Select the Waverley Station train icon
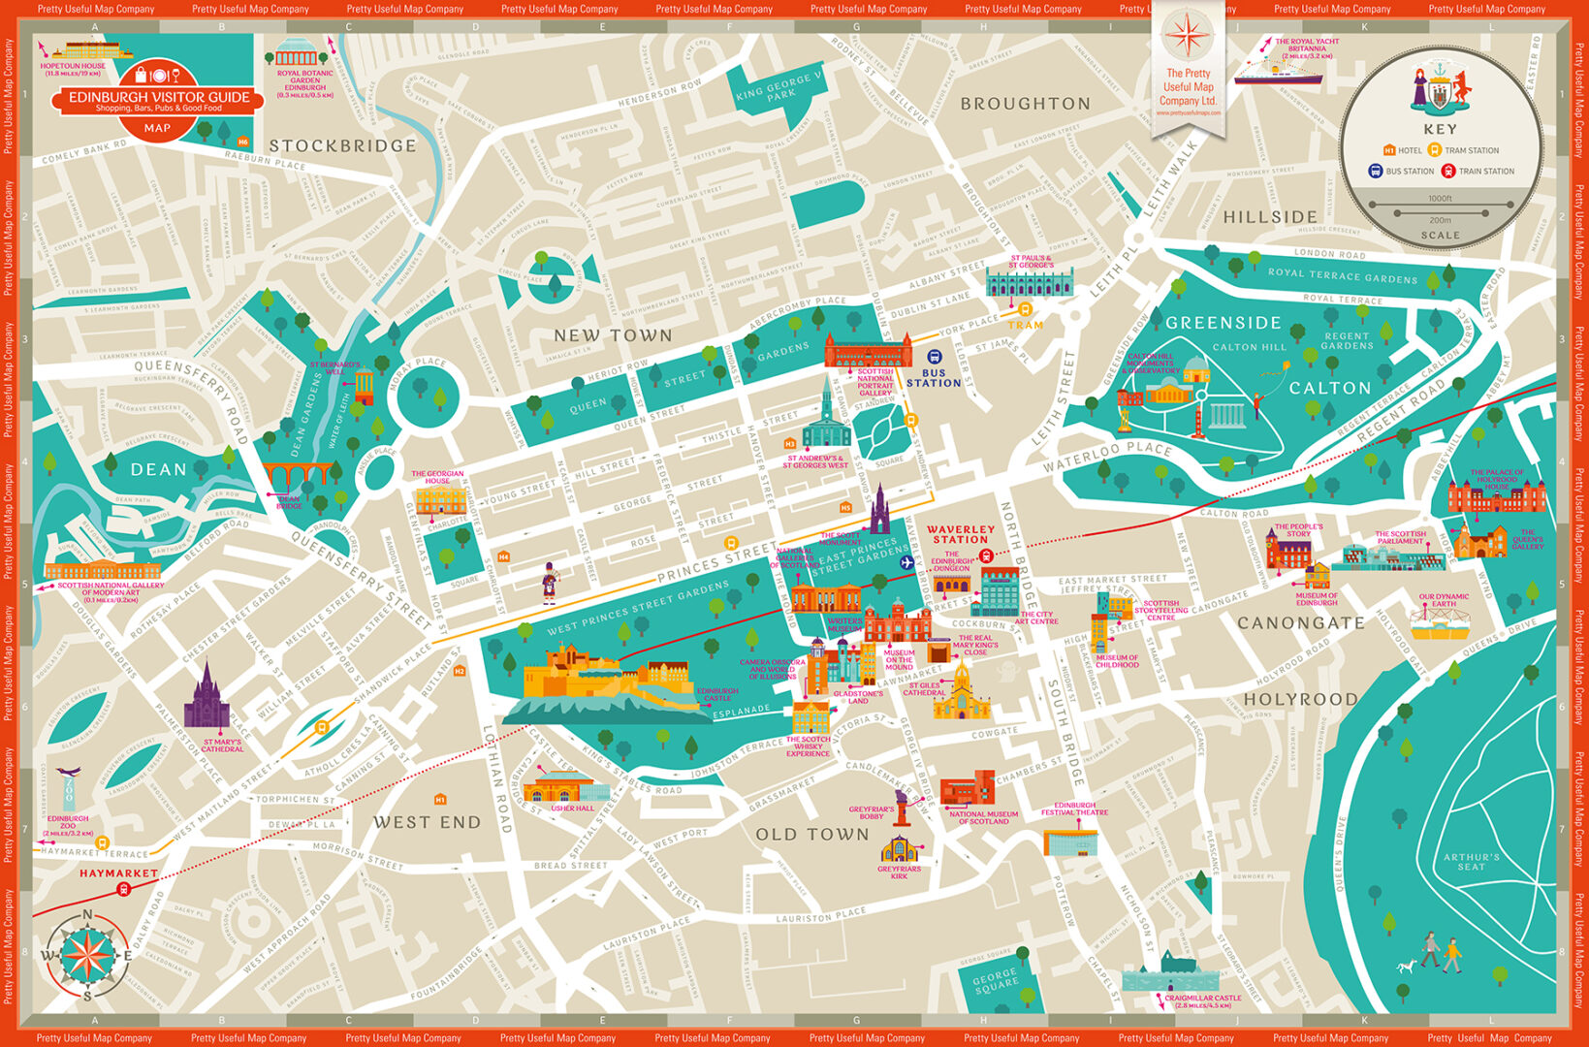Screen dimensions: 1589x1047 (x=986, y=555)
